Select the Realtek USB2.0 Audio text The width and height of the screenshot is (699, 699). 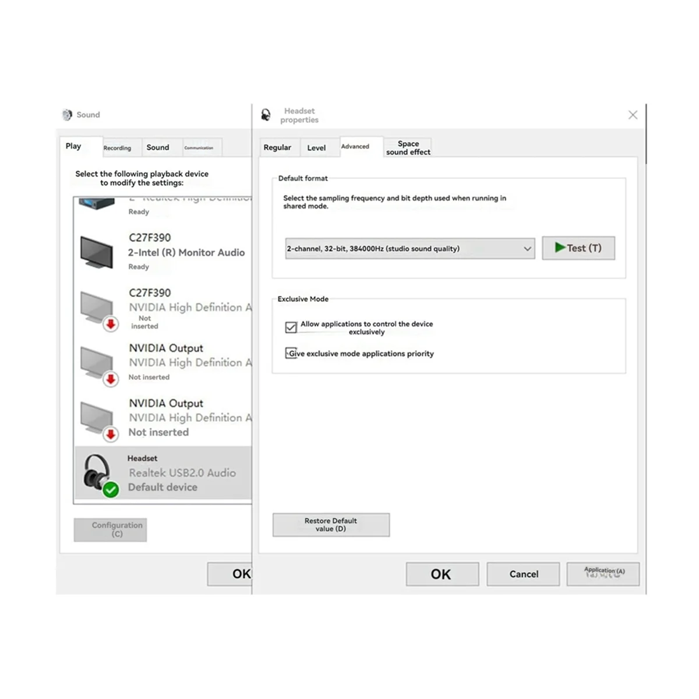(x=182, y=473)
